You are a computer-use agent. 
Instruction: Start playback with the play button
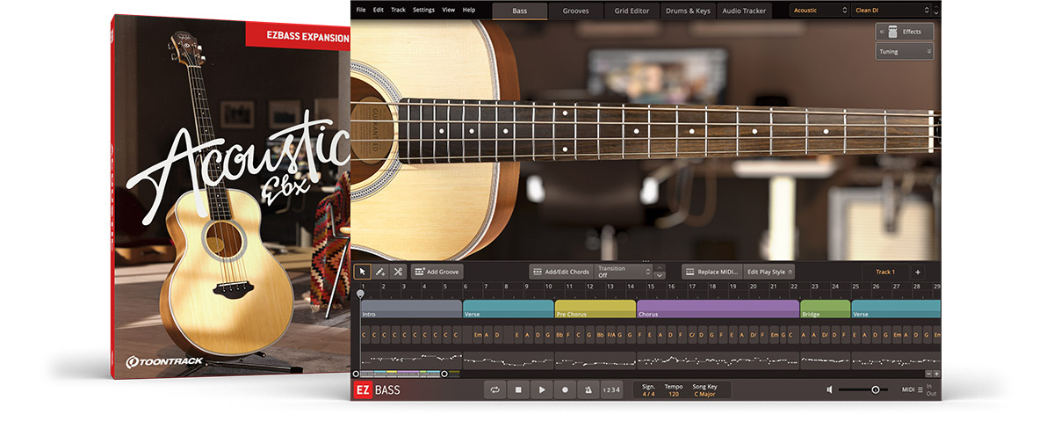pos(542,389)
